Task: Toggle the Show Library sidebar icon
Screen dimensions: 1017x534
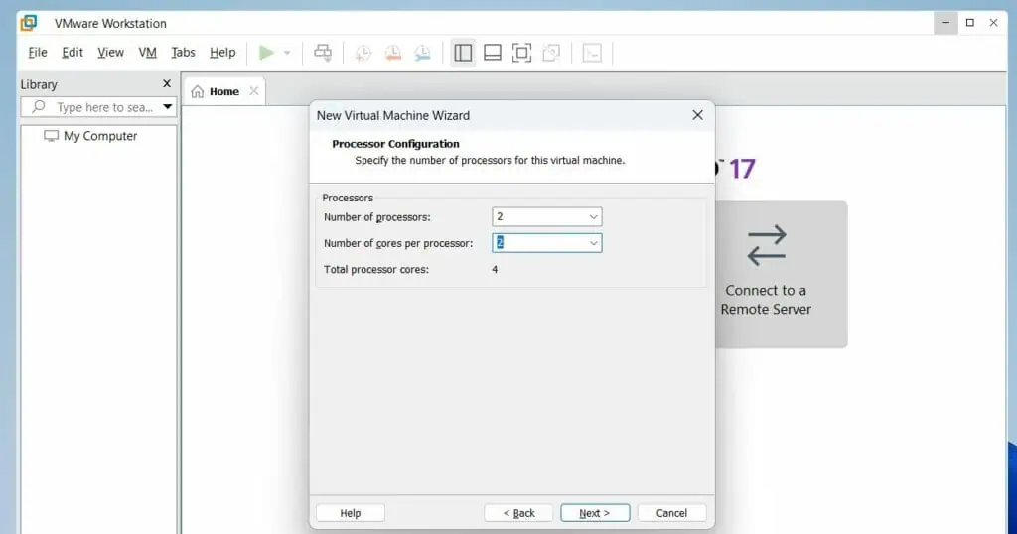Action: [463, 53]
